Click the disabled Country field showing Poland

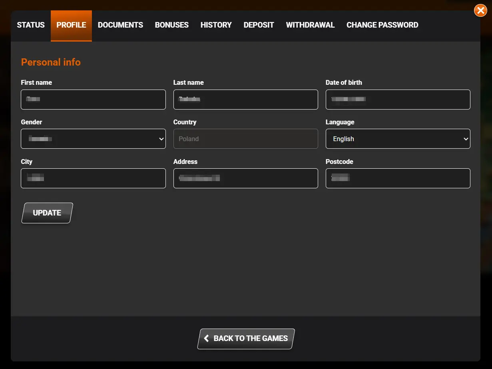(x=246, y=139)
